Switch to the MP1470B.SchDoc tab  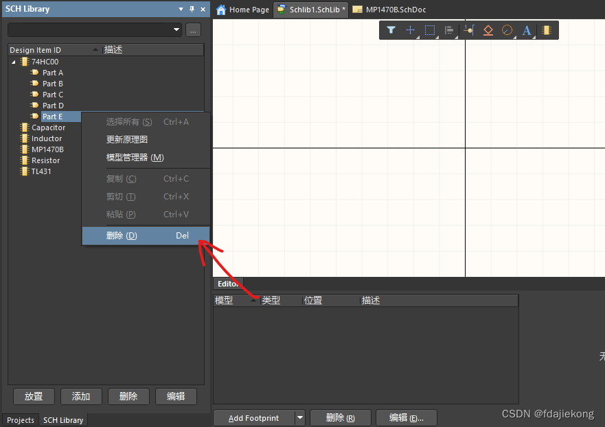pyautogui.click(x=389, y=10)
